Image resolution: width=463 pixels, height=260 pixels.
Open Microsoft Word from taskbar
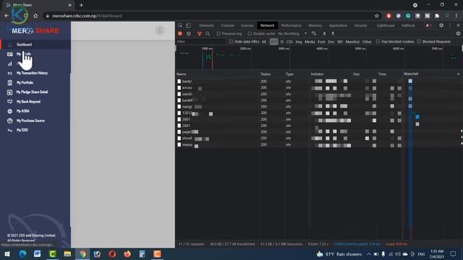[37, 253]
